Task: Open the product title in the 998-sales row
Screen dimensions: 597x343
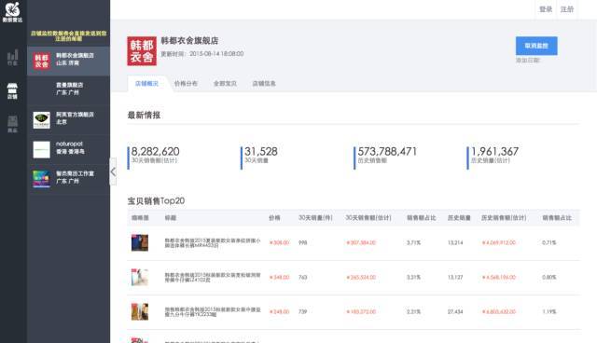Action: click(213, 243)
